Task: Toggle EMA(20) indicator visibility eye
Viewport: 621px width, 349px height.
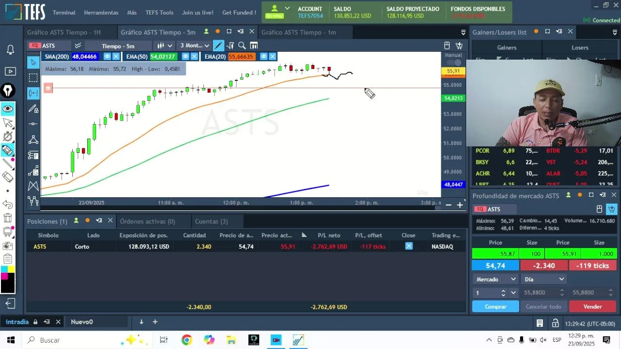Action: coord(263,57)
